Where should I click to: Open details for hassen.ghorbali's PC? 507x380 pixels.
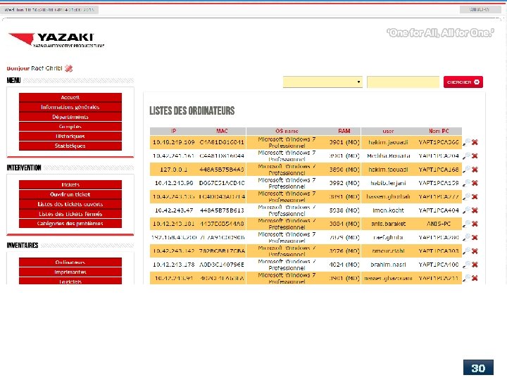[467, 196]
